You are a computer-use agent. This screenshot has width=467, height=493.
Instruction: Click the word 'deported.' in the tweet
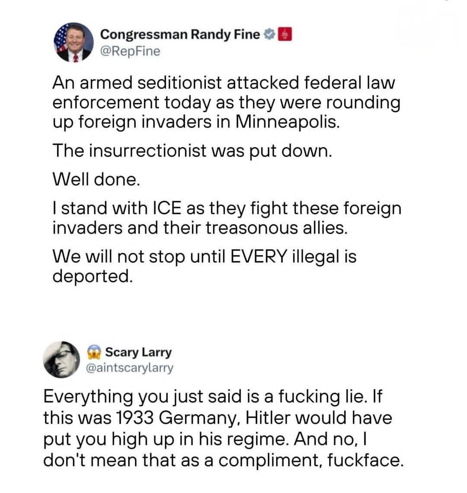91,276
